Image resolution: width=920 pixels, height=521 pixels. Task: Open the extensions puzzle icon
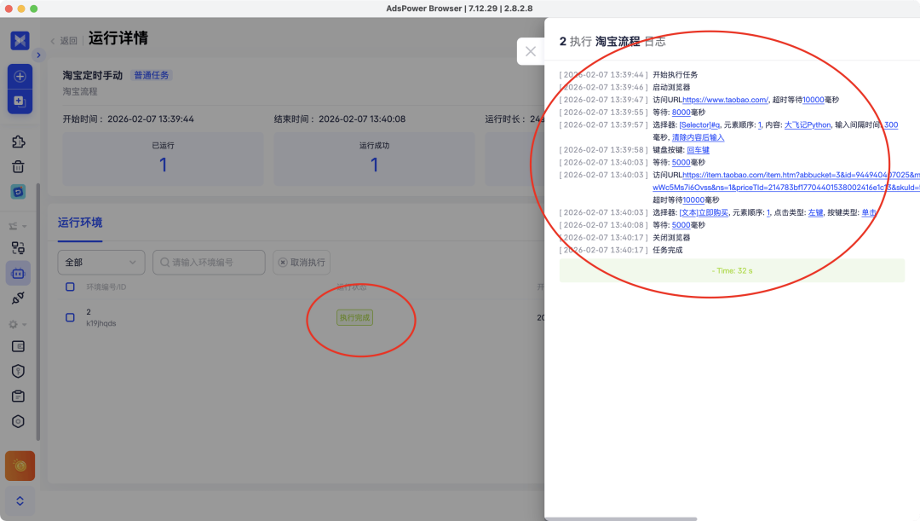click(x=18, y=142)
